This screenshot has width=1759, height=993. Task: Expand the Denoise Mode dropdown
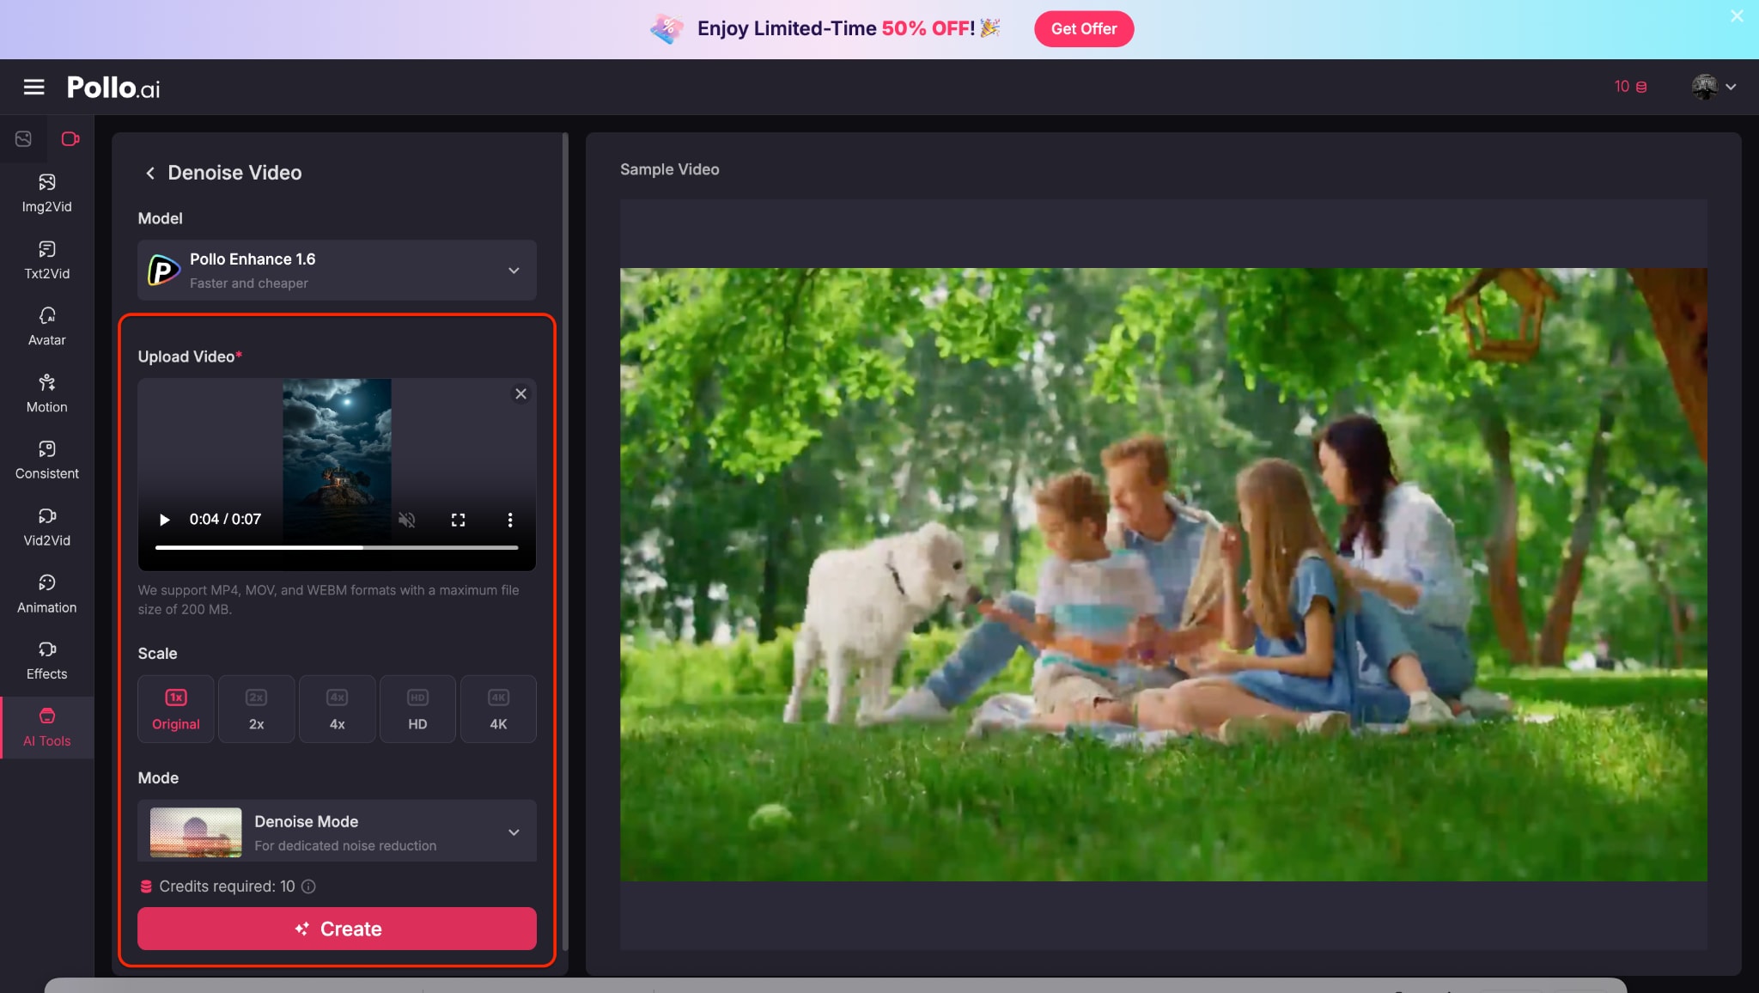click(x=337, y=832)
